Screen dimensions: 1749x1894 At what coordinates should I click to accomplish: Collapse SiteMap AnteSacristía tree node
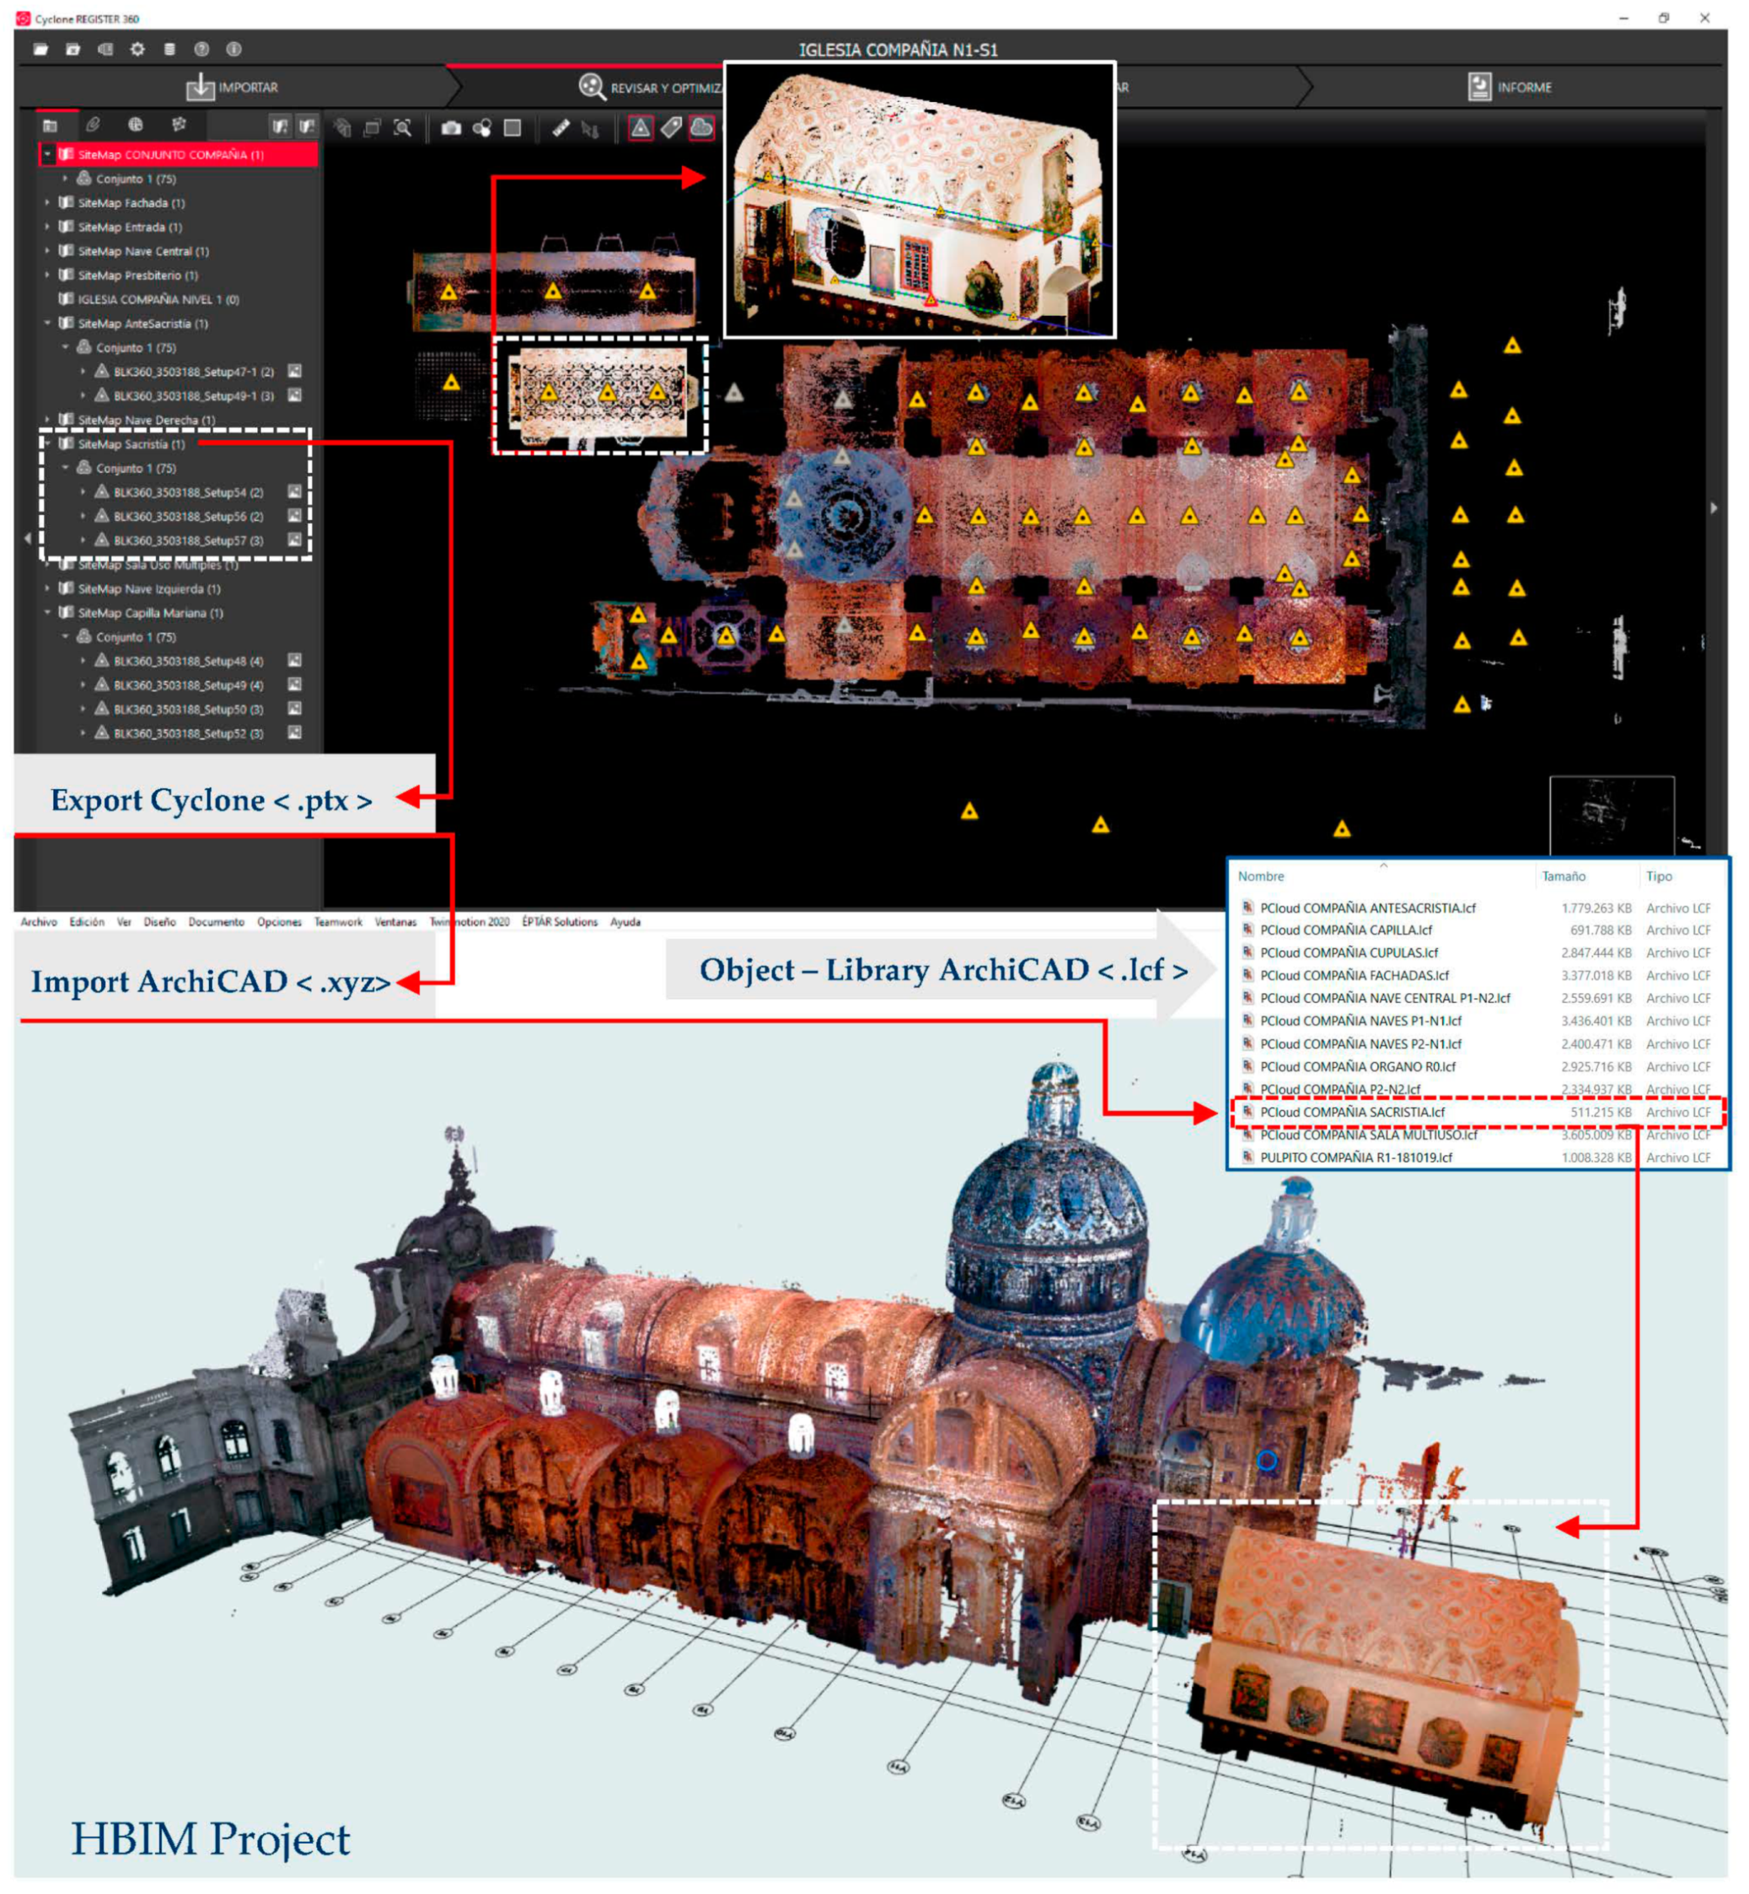coord(47,324)
